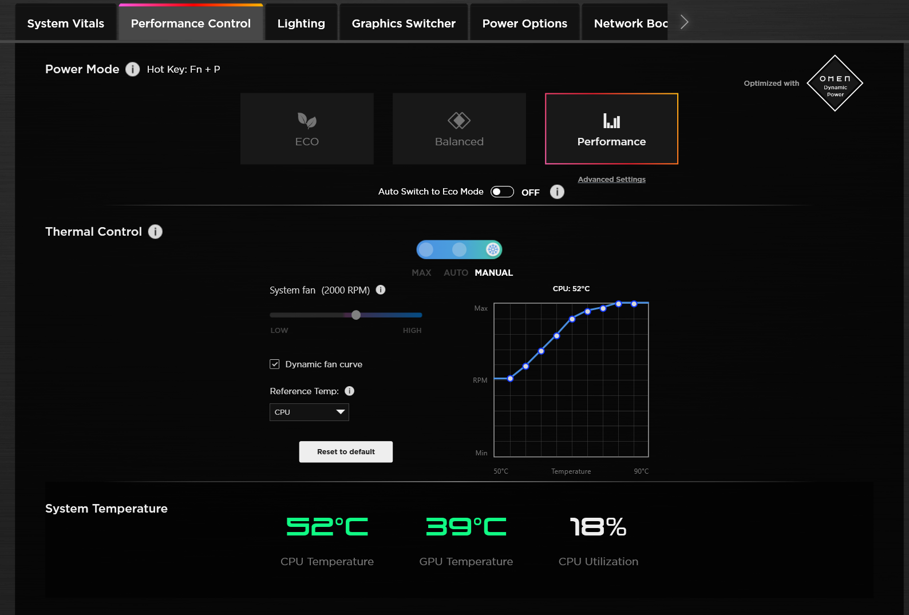909x615 pixels.
Task: Select Performance power mode
Action: pyautogui.click(x=611, y=129)
